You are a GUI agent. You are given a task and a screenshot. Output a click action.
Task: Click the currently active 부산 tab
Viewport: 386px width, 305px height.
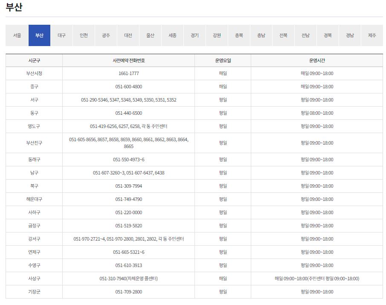39,35
